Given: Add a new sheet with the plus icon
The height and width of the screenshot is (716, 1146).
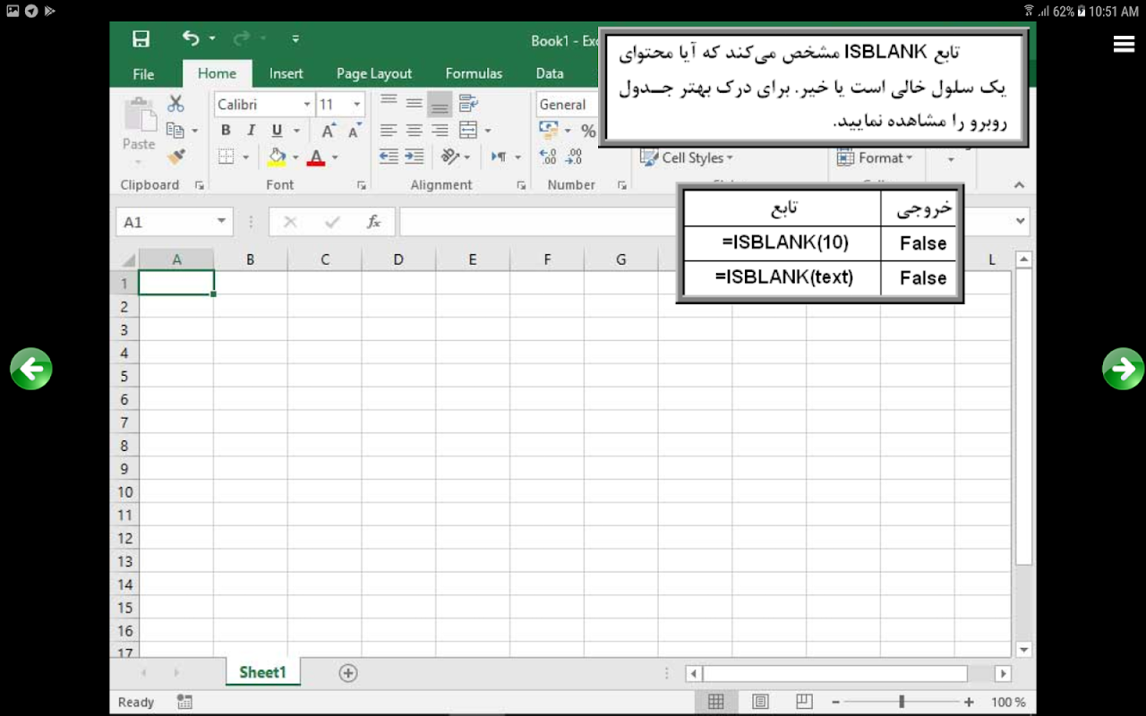Looking at the screenshot, I should (348, 673).
